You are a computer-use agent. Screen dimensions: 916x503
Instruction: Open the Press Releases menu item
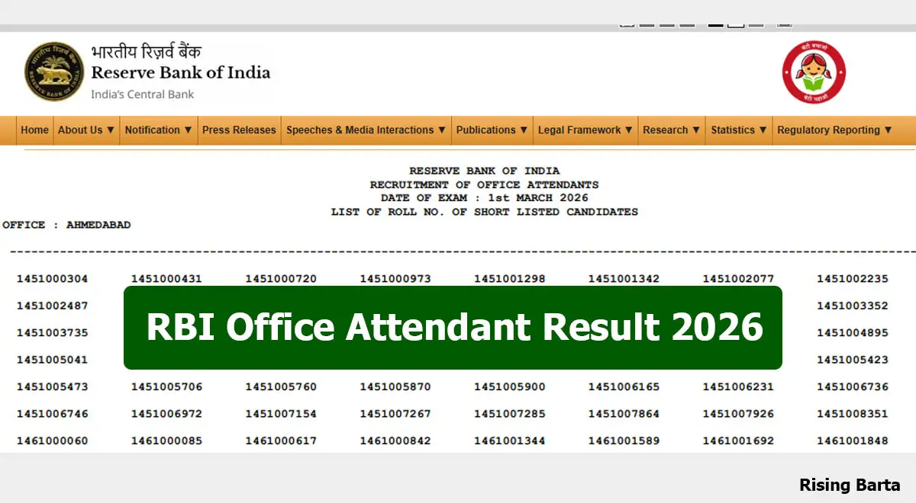(x=239, y=130)
